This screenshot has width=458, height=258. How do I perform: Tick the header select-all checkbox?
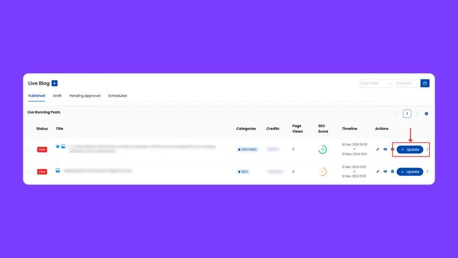(29, 129)
